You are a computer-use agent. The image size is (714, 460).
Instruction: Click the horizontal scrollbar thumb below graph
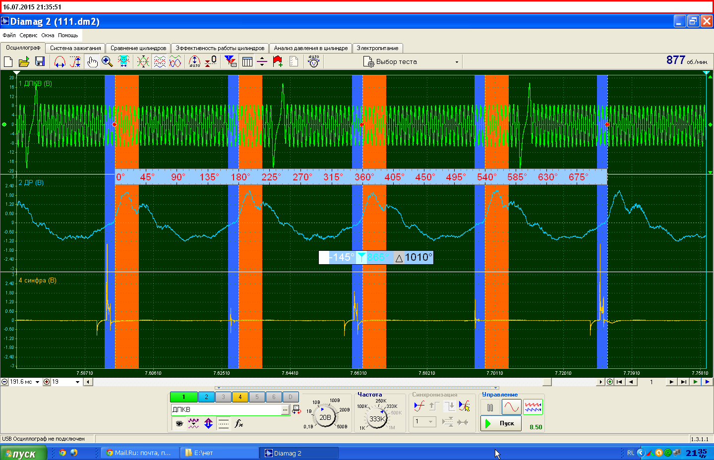click(547, 382)
